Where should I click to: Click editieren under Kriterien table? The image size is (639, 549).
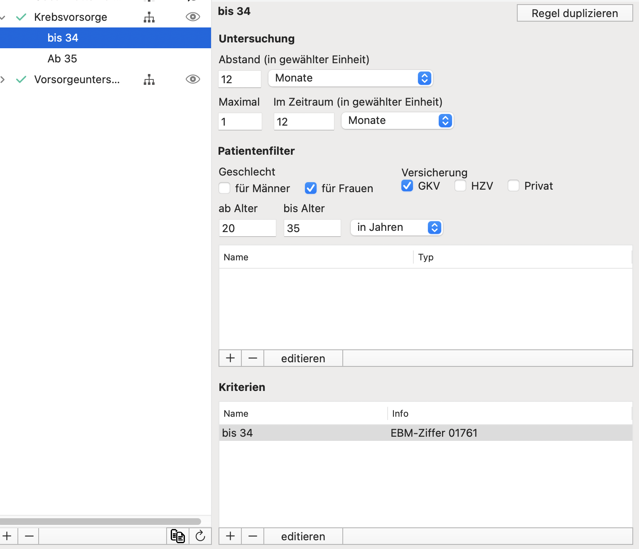pyautogui.click(x=303, y=536)
